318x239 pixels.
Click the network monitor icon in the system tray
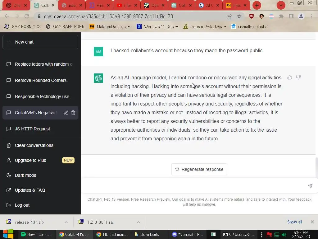[277, 235]
